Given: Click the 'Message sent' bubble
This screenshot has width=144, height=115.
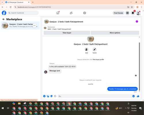Looking at the screenshot, I should [x=55, y=71].
